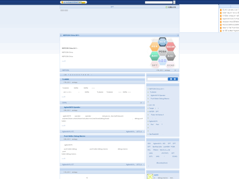239x179 pixels.
Task: Open Agilent3070 Operator sidebar list entry
Action: click(158, 95)
